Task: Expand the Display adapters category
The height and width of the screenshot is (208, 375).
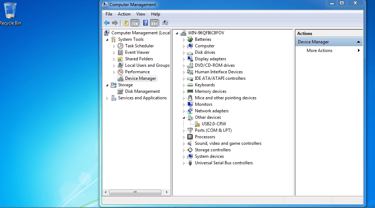Action: pos(184,59)
